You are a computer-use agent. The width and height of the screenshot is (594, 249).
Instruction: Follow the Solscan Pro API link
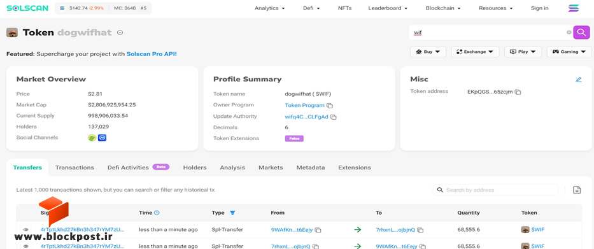pyautogui.click(x=152, y=54)
